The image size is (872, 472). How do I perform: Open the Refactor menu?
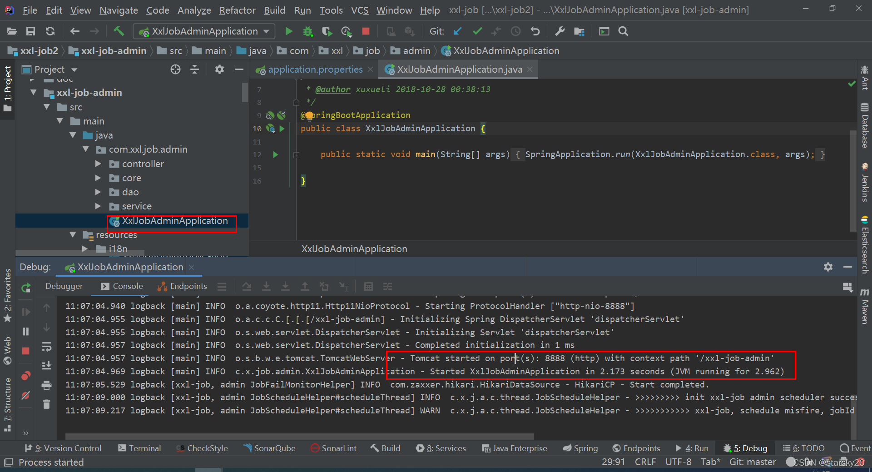(237, 10)
